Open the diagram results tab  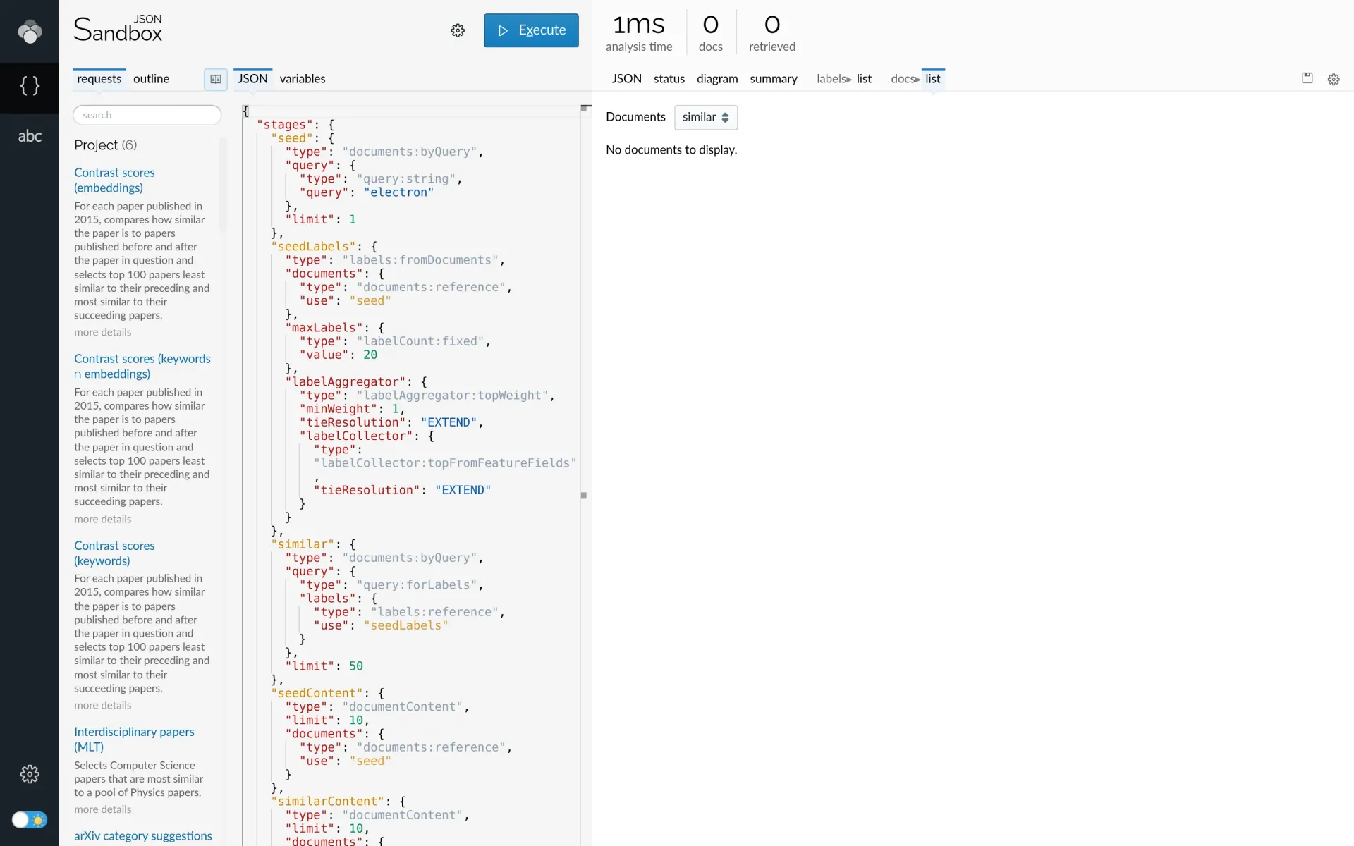pyautogui.click(x=717, y=79)
